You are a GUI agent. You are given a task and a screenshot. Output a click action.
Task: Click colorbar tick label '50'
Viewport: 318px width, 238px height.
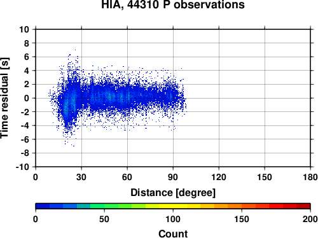[x=104, y=219]
